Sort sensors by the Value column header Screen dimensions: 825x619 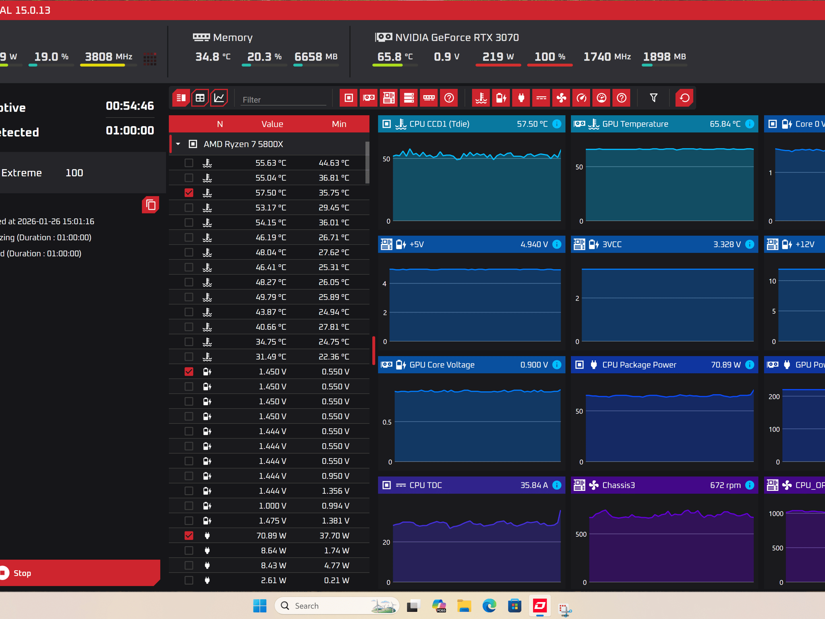[272, 124]
